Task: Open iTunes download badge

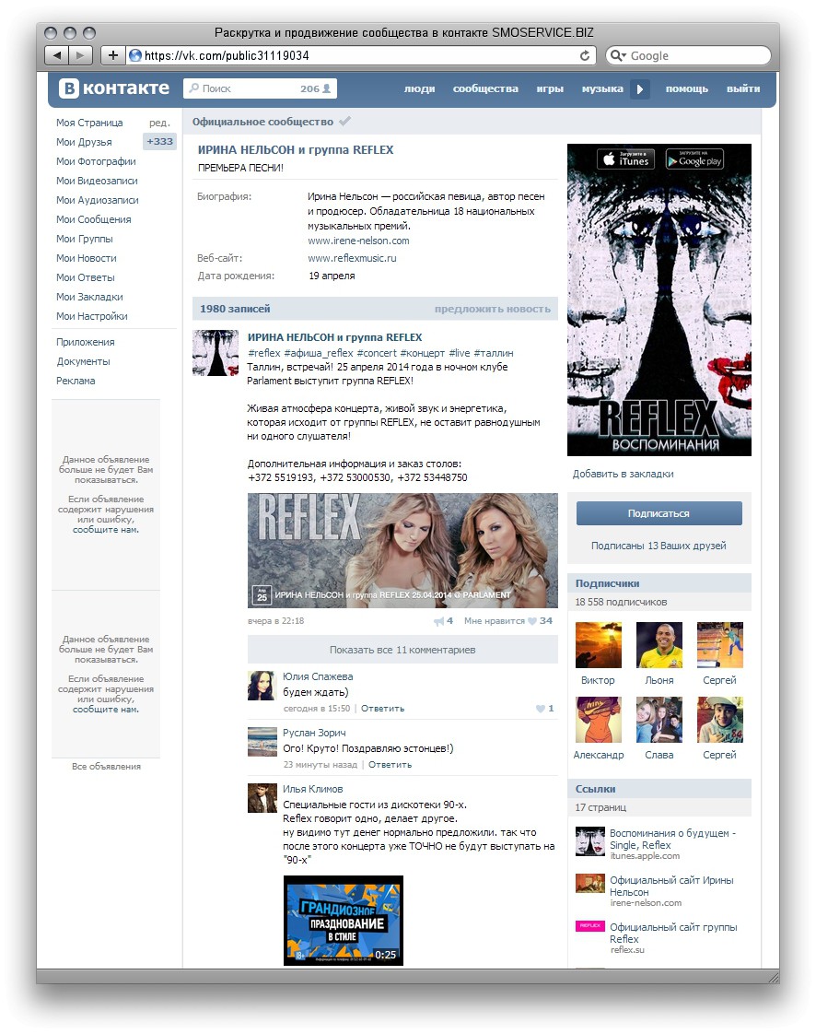Action: tap(625, 159)
